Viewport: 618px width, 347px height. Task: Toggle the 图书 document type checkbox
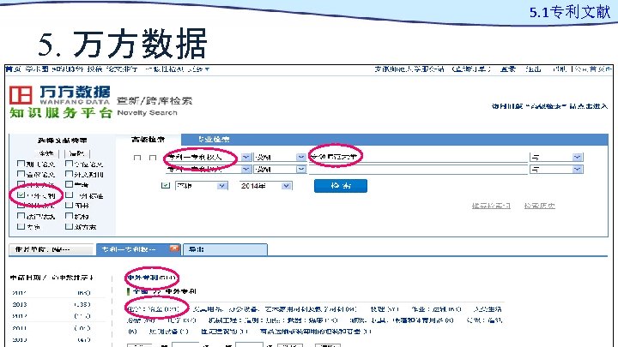tap(69, 205)
